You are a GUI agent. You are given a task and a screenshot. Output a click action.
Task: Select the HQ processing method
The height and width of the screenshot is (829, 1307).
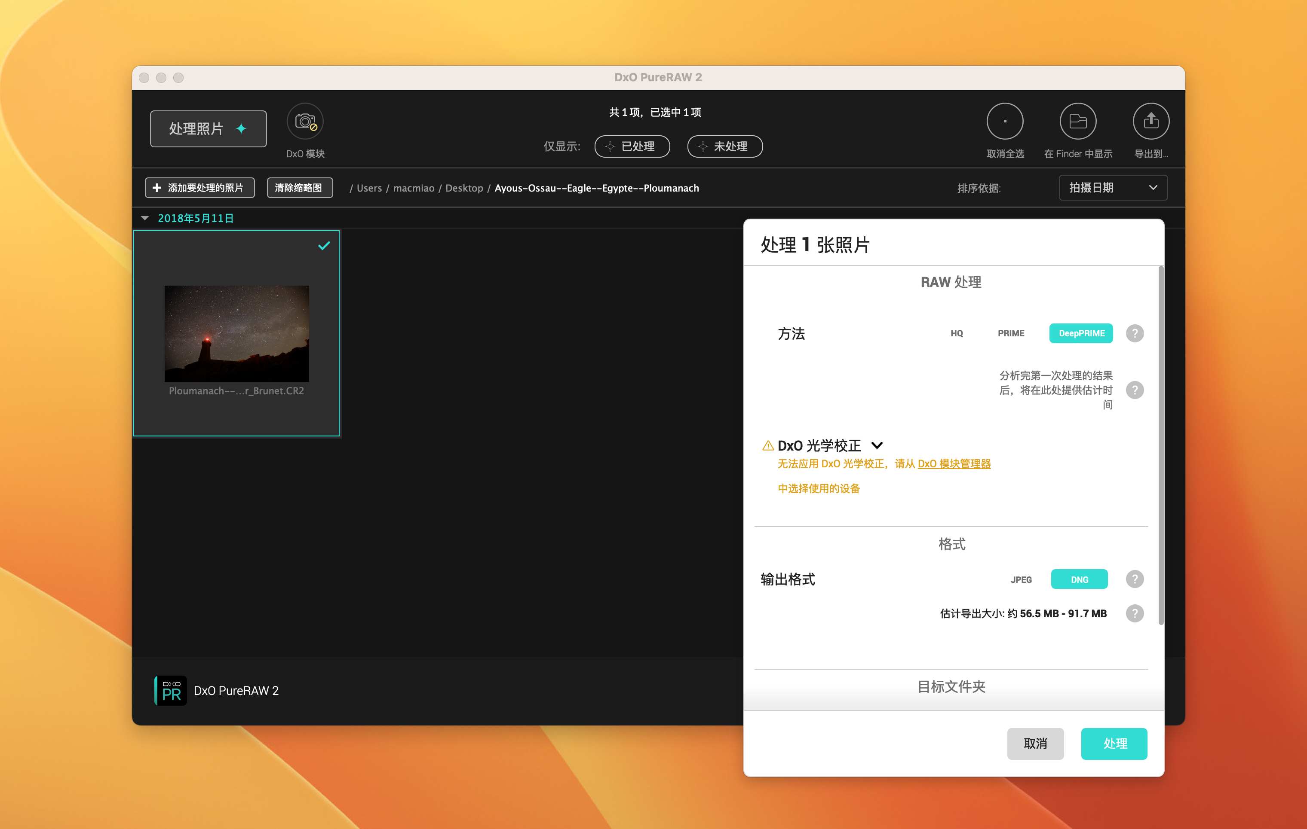coord(956,333)
